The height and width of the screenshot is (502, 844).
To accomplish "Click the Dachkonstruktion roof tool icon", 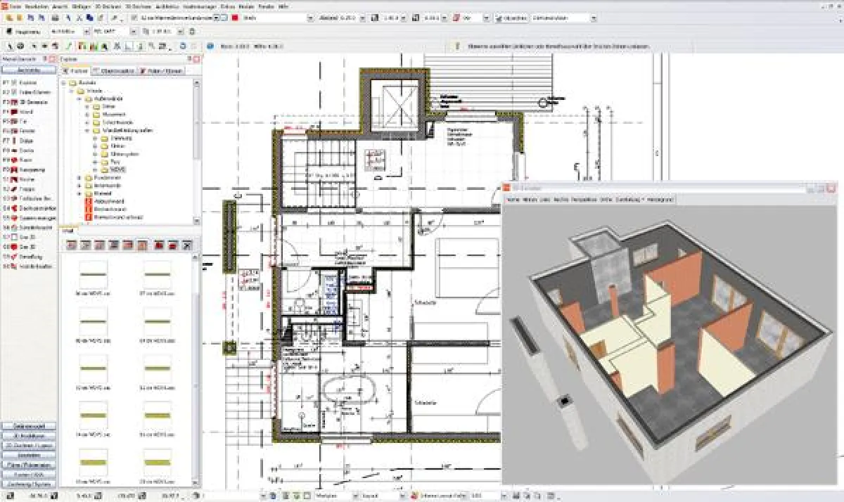I will pos(12,208).
